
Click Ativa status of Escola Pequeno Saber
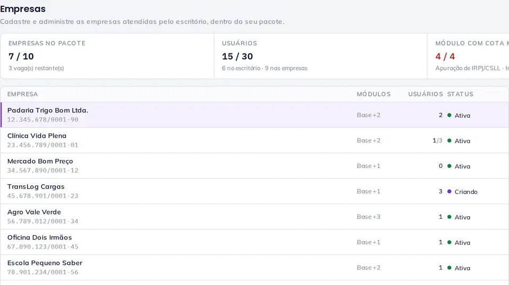(459, 268)
